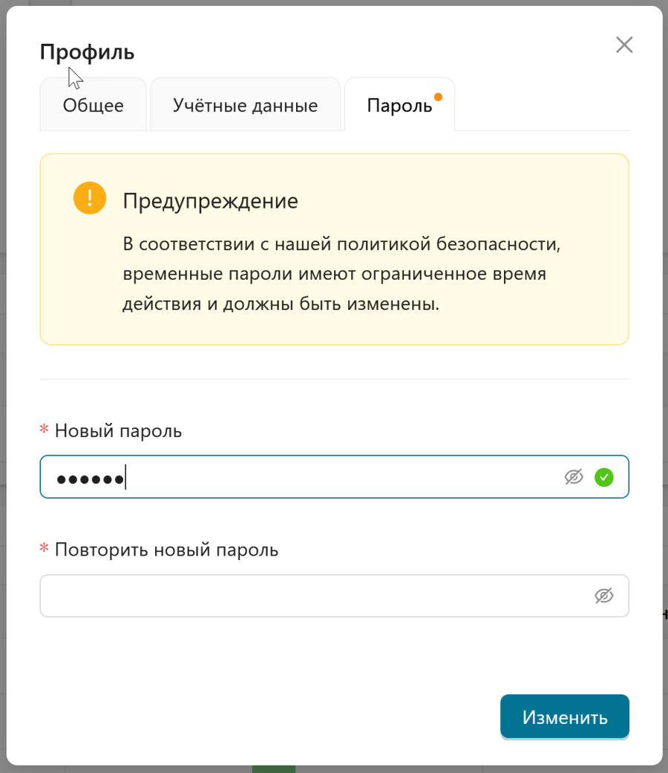Click the red asterisk beside Повторить новый пароль
Image resolution: width=668 pixels, height=773 pixels.
(44, 547)
